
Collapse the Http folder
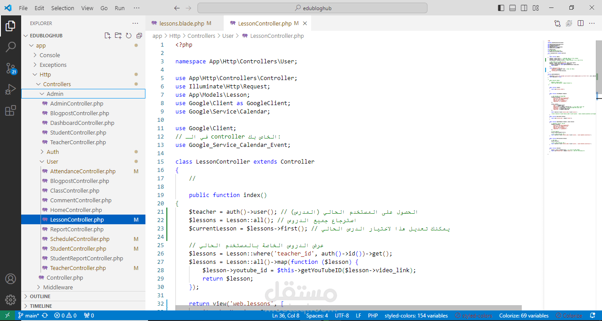83,74
